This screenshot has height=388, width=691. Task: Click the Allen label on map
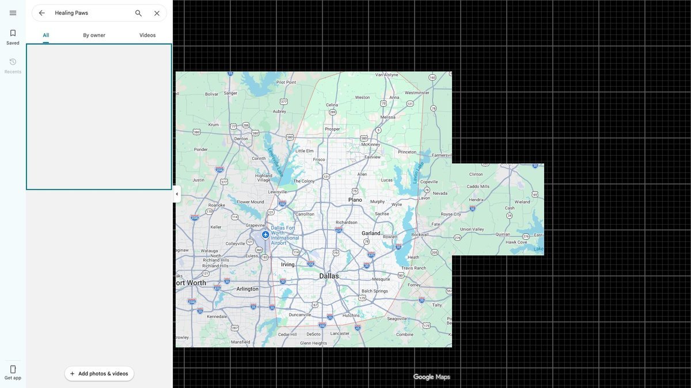click(362, 174)
